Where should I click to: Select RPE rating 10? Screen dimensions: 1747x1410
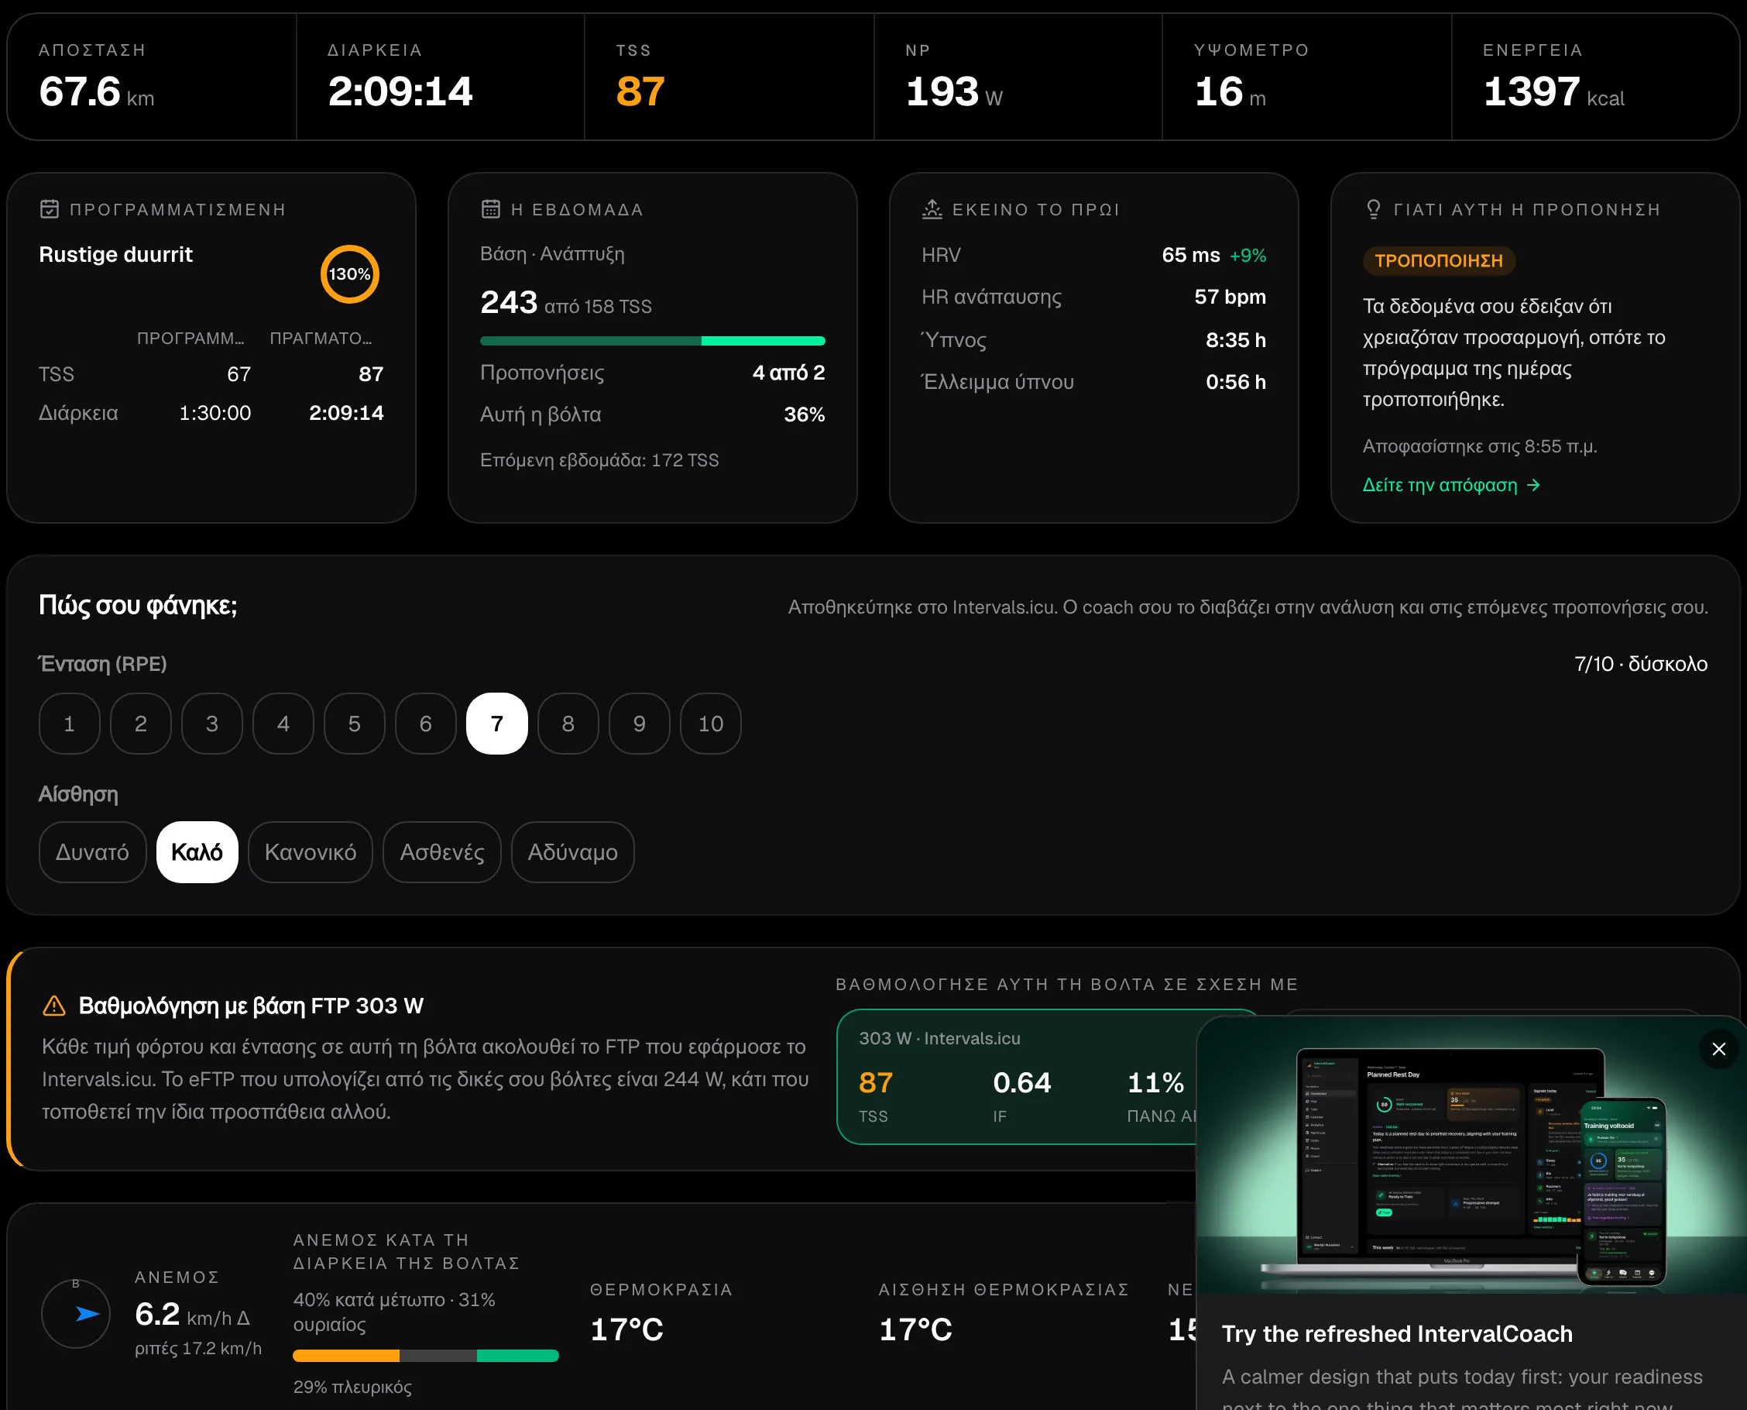pyautogui.click(x=711, y=724)
